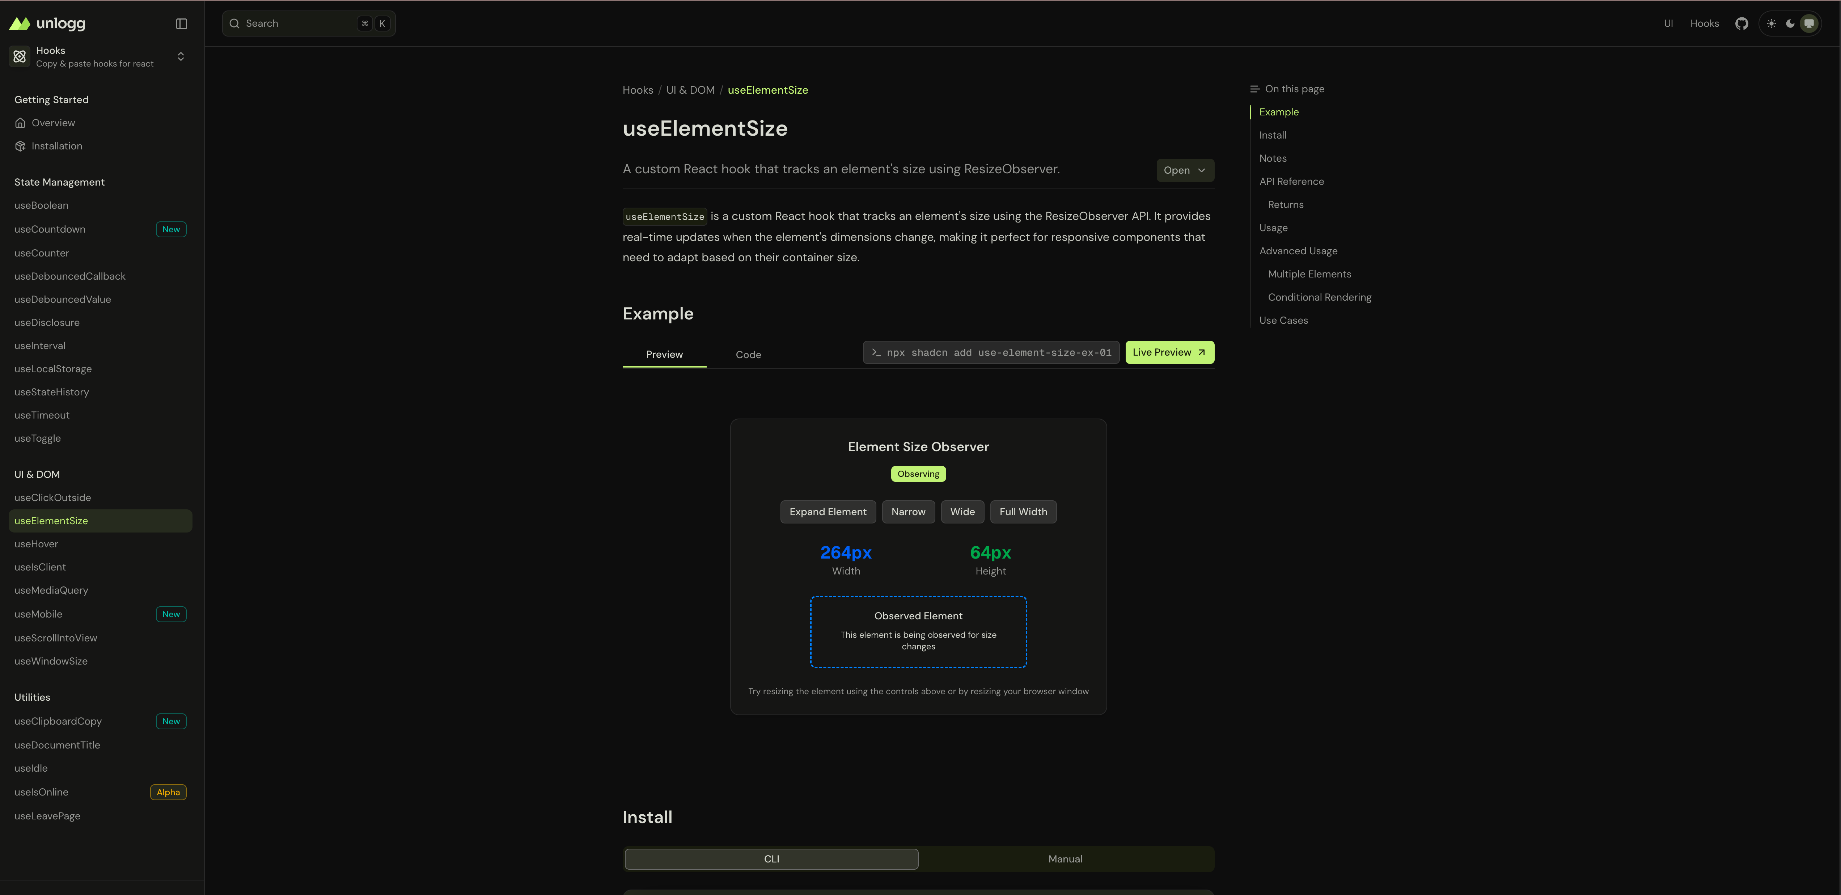This screenshot has height=895, width=1841.
Task: Click the Expand Element button
Action: pos(828,512)
